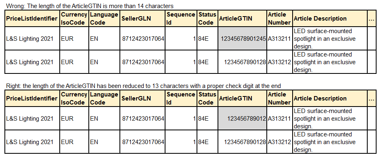Select the corrected ArticleGTIN cell 123456789012
The width and height of the screenshot is (381, 159).
[x=242, y=118]
